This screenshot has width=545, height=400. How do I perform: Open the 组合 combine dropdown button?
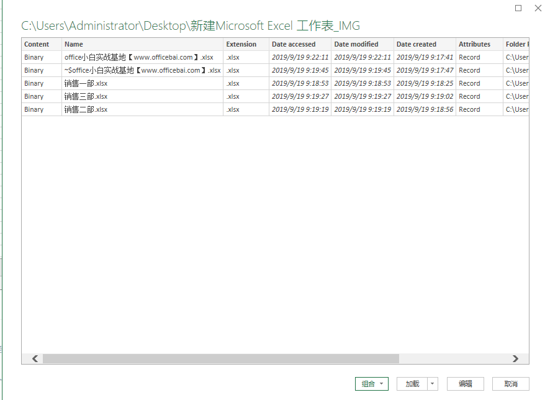point(372,384)
